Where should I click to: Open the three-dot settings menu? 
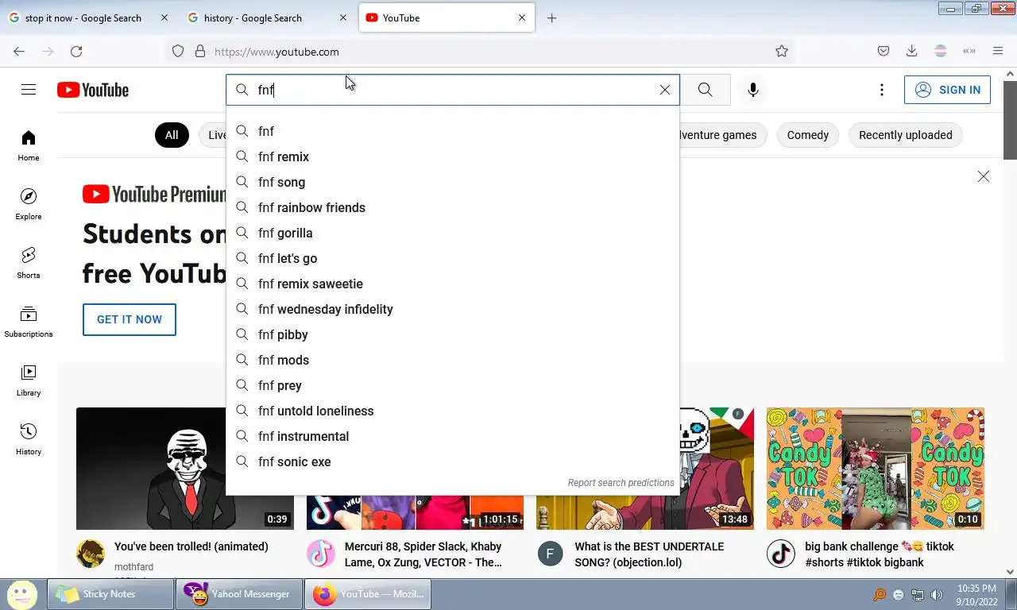(x=881, y=90)
